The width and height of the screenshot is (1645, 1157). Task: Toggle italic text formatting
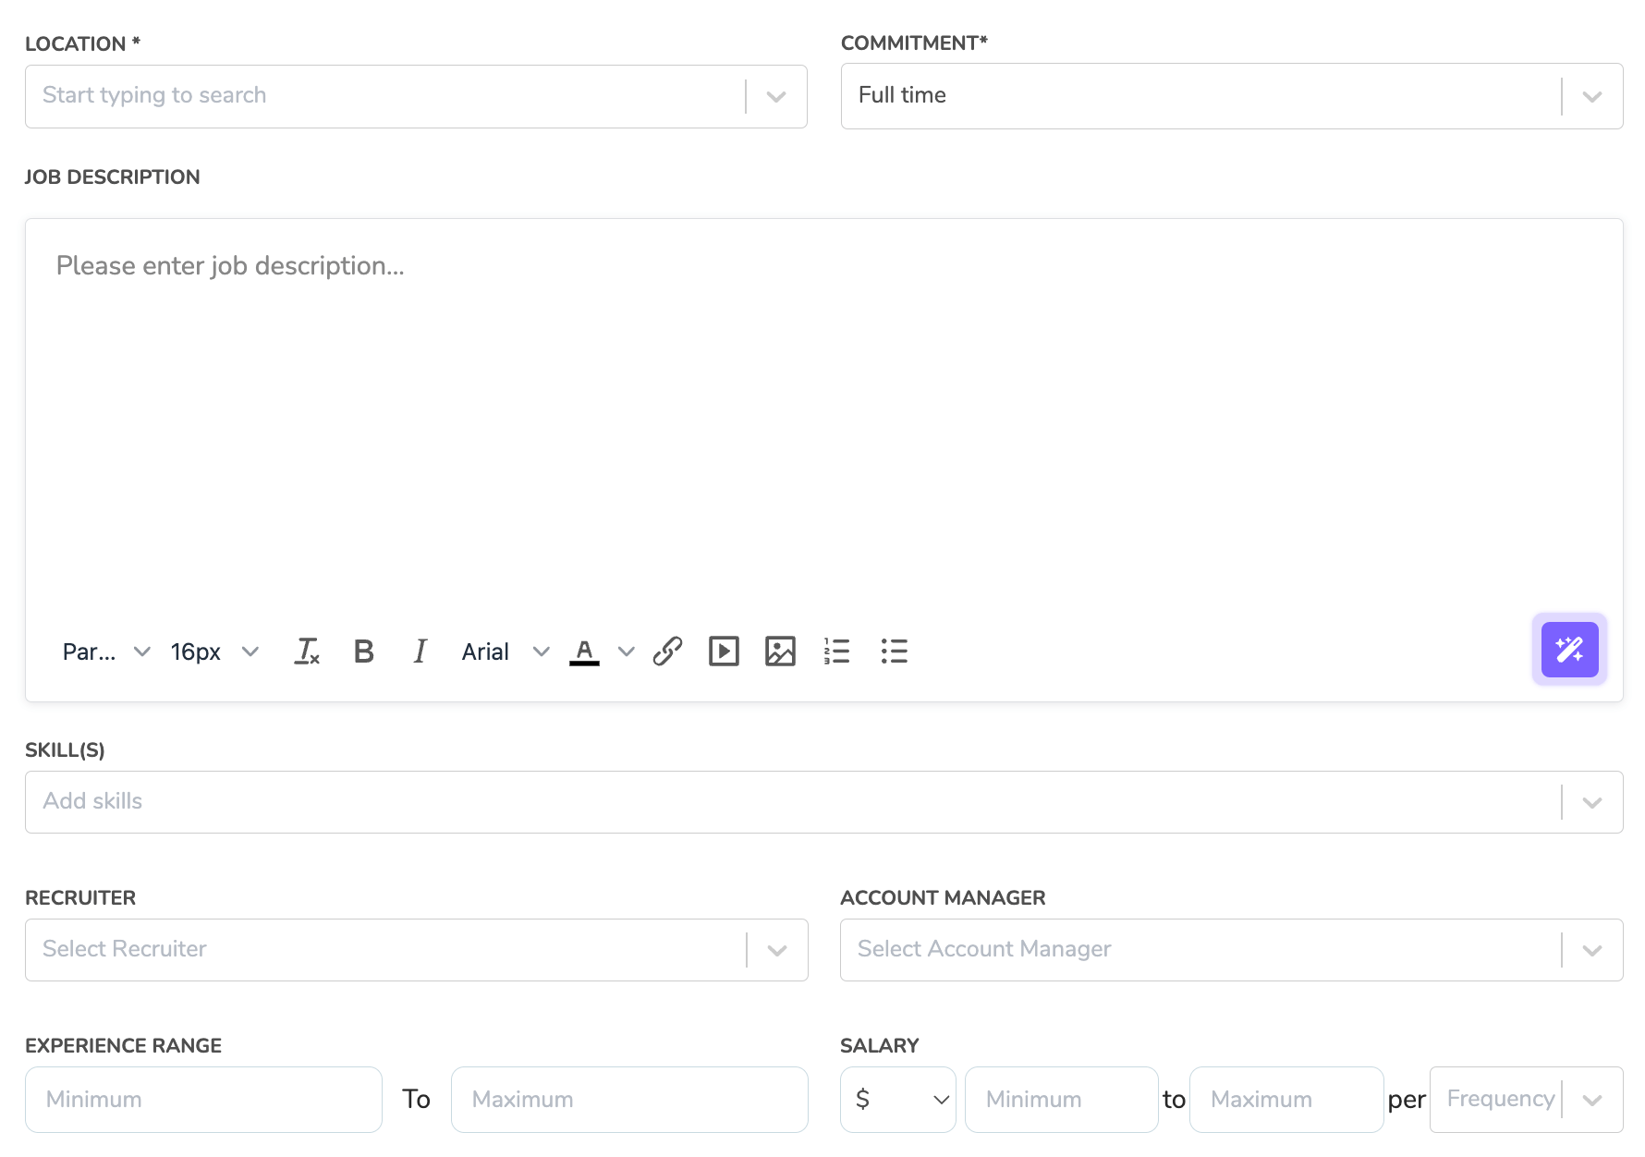point(420,652)
